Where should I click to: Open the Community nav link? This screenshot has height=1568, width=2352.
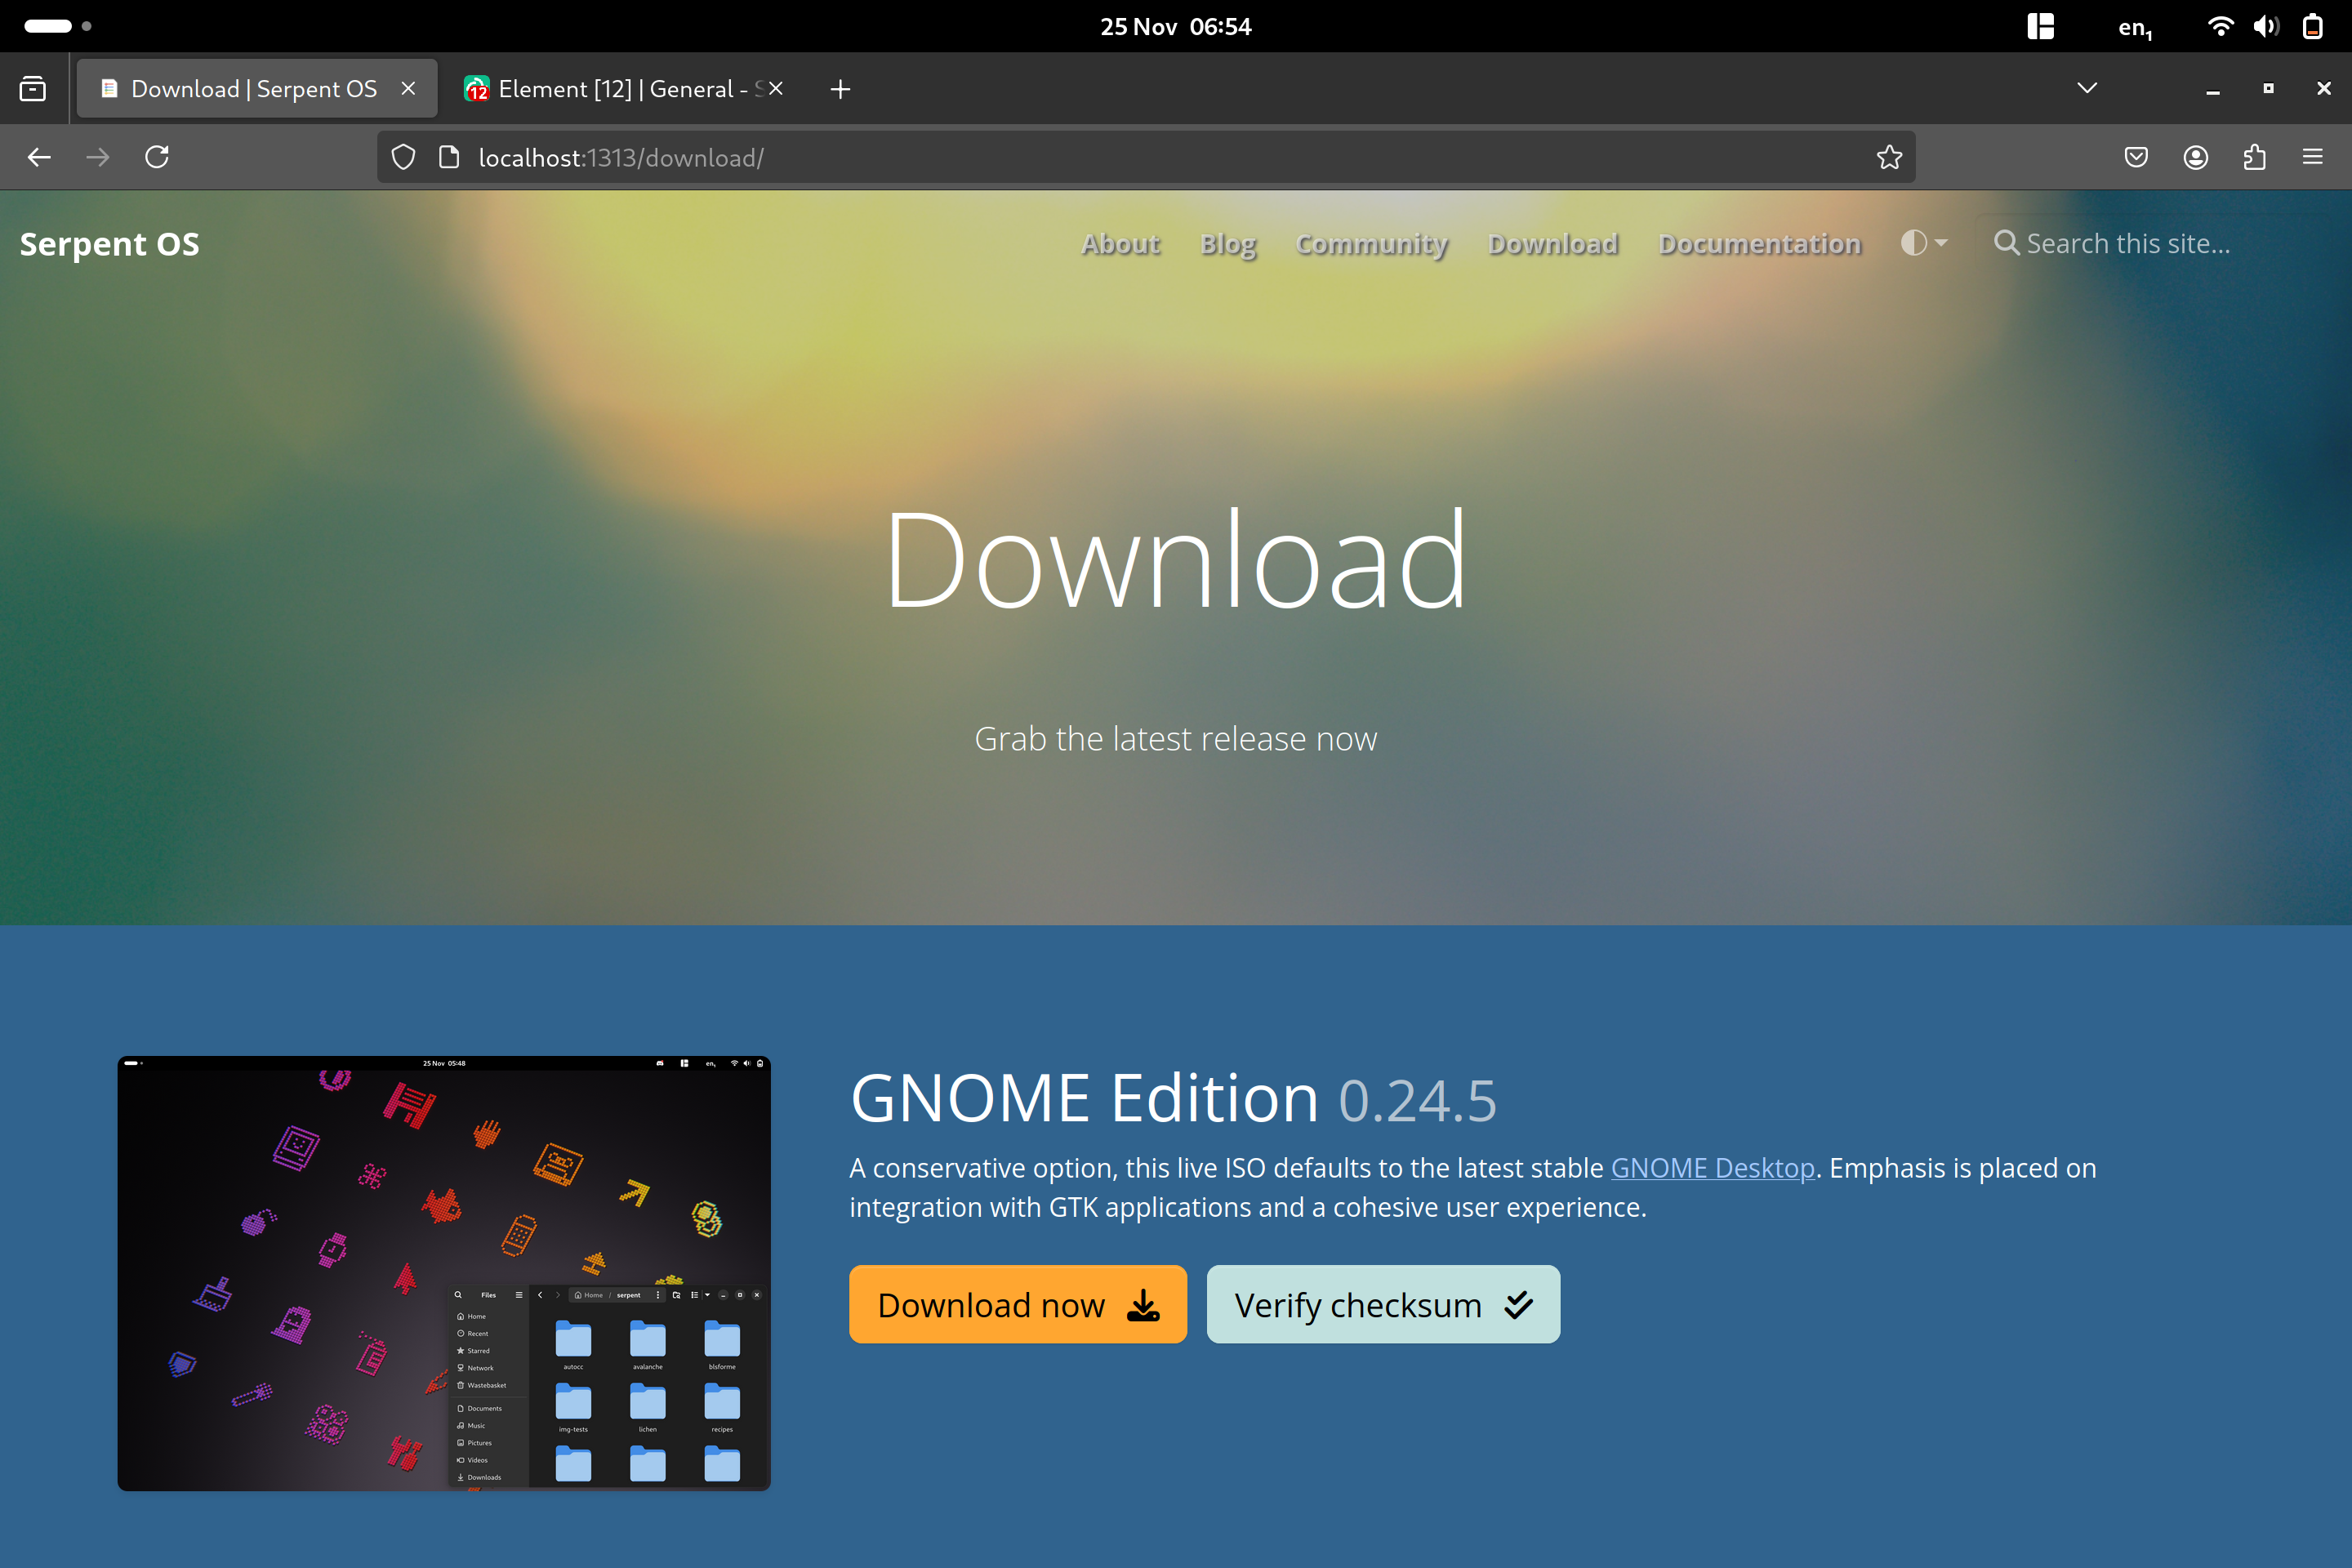[x=1371, y=243]
